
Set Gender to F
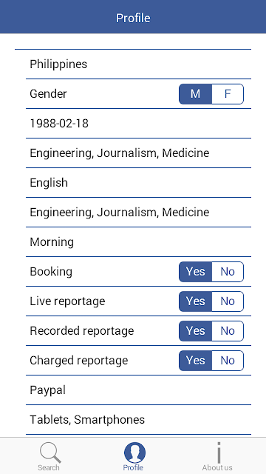point(228,94)
